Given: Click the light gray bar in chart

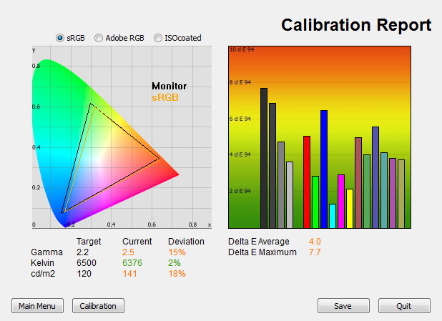Looking at the screenshot, I should pos(290,194).
